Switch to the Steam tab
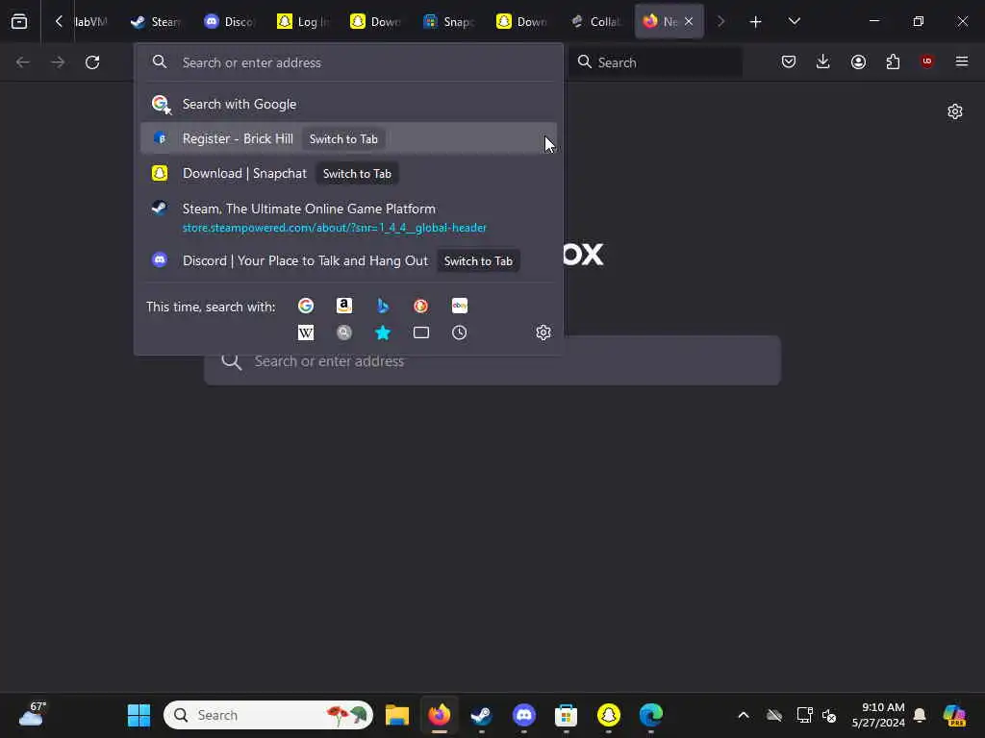This screenshot has height=738, width=985. click(156, 22)
